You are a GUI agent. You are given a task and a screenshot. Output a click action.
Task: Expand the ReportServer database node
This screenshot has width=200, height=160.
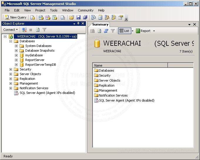(x=16, y=60)
